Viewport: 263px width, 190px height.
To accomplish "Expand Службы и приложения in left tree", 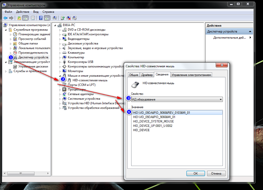I will (6, 71).
